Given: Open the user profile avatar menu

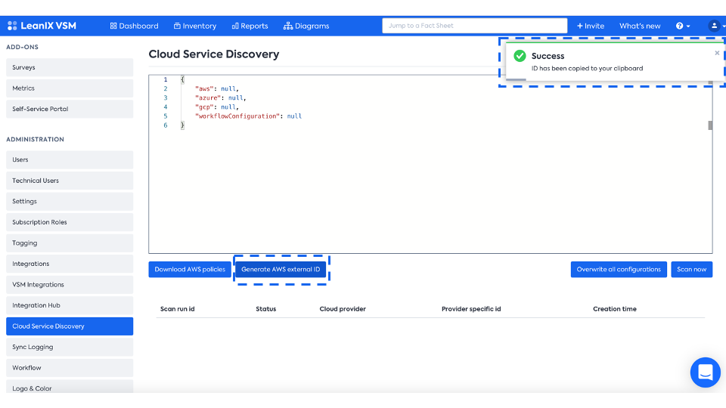Looking at the screenshot, I should point(715,26).
